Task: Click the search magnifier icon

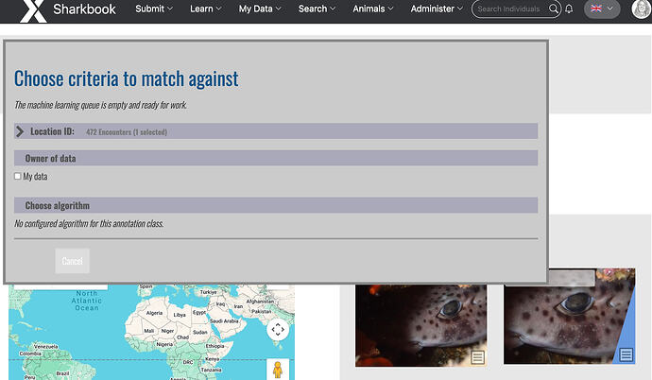Action: (554, 9)
